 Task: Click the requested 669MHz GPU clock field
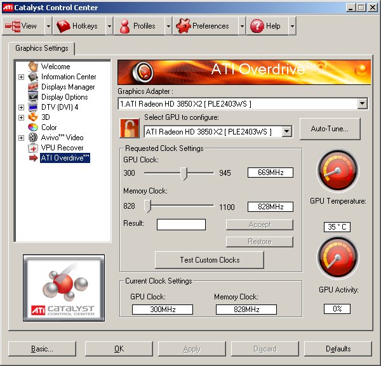tap(271, 173)
